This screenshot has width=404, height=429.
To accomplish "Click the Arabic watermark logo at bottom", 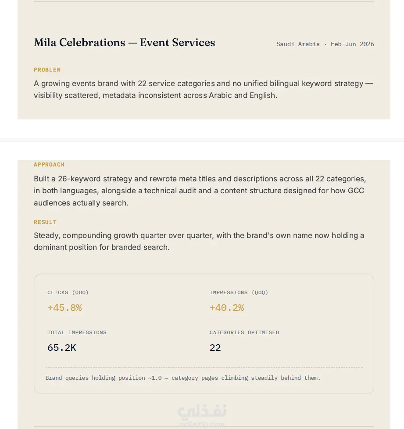I will click(x=202, y=415).
